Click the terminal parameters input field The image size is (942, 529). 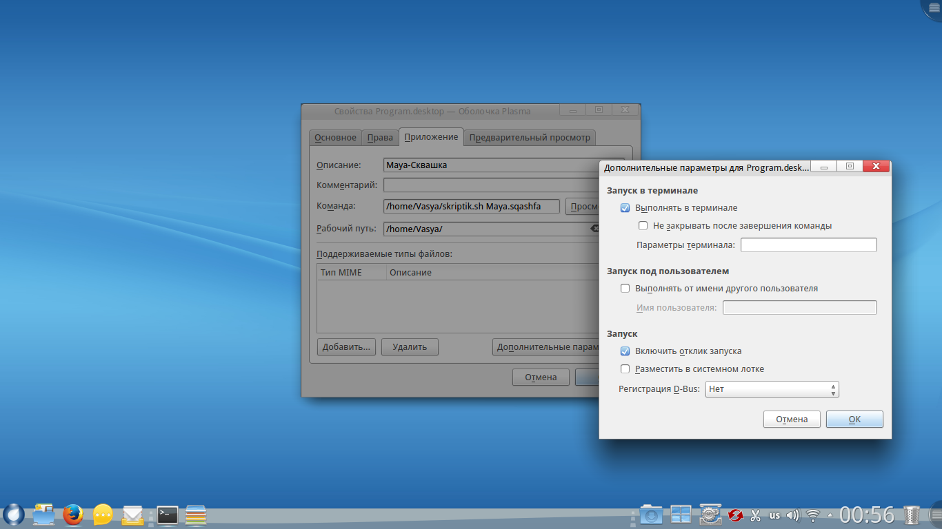[x=808, y=245]
